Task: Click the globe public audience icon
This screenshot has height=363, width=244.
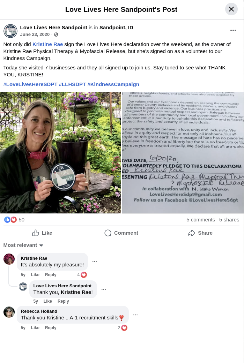Action: [56, 35]
